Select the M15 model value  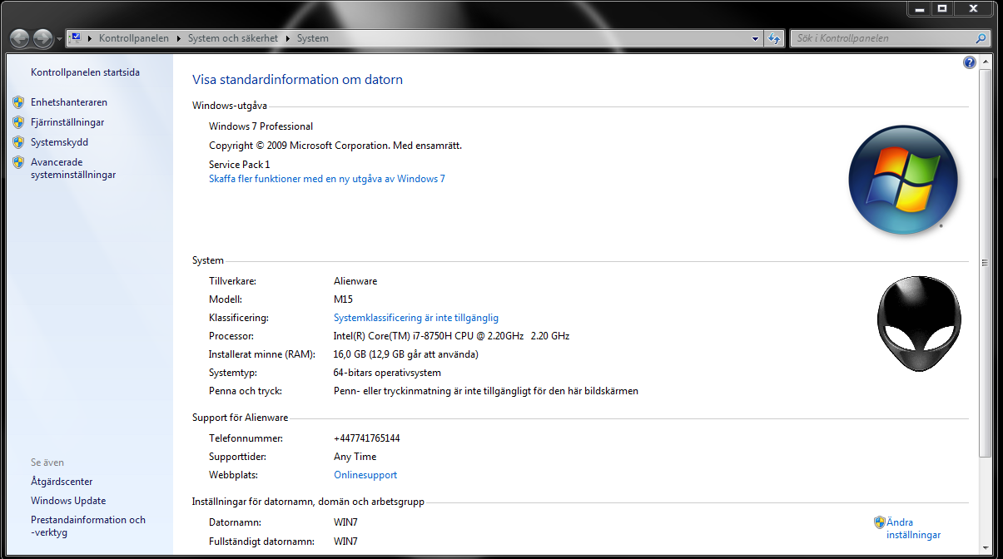pyautogui.click(x=344, y=299)
